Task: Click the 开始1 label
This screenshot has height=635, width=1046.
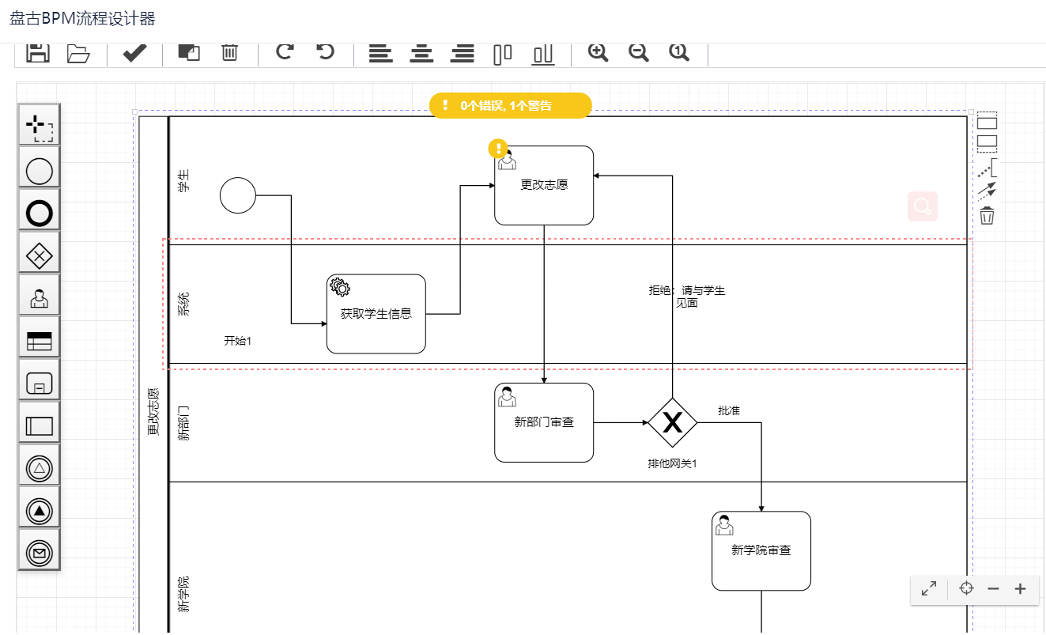Action: tap(238, 341)
